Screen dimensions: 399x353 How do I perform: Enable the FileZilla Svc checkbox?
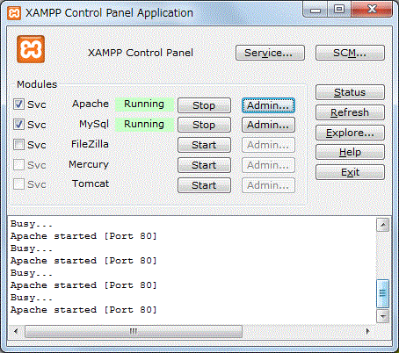[18, 144]
